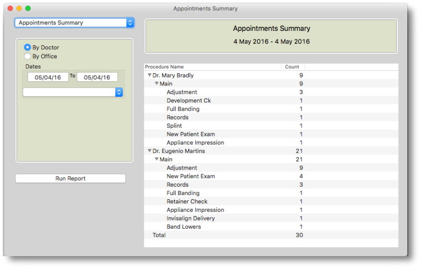
Task: Click the Count column header
Action: pyautogui.click(x=293, y=67)
